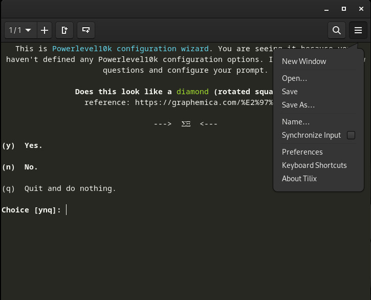Add a new session with plus icon
Screen dimensions: 371x300
45,30
